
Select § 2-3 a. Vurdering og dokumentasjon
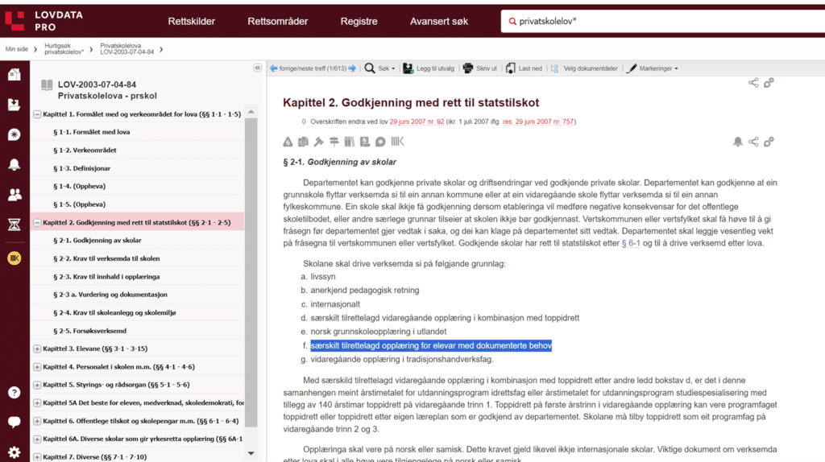(110, 295)
